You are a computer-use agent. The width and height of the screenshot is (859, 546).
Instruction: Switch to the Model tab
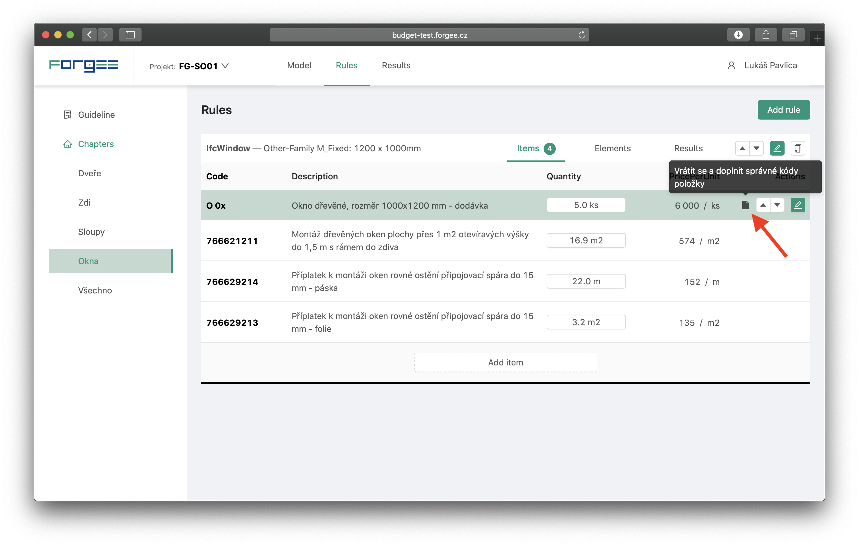[299, 66]
